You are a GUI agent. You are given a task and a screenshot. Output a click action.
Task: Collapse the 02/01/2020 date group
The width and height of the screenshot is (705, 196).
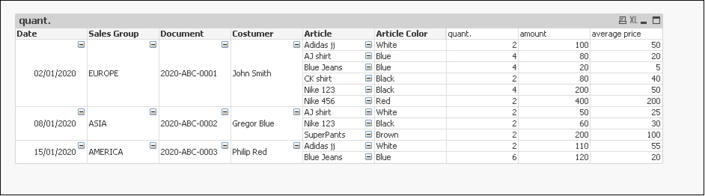(81, 45)
